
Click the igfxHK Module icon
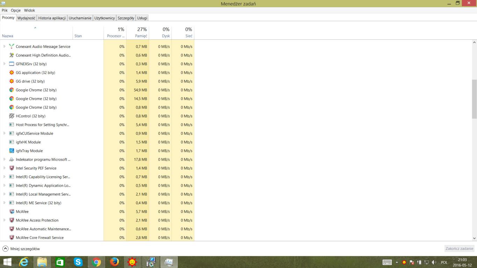point(12,142)
